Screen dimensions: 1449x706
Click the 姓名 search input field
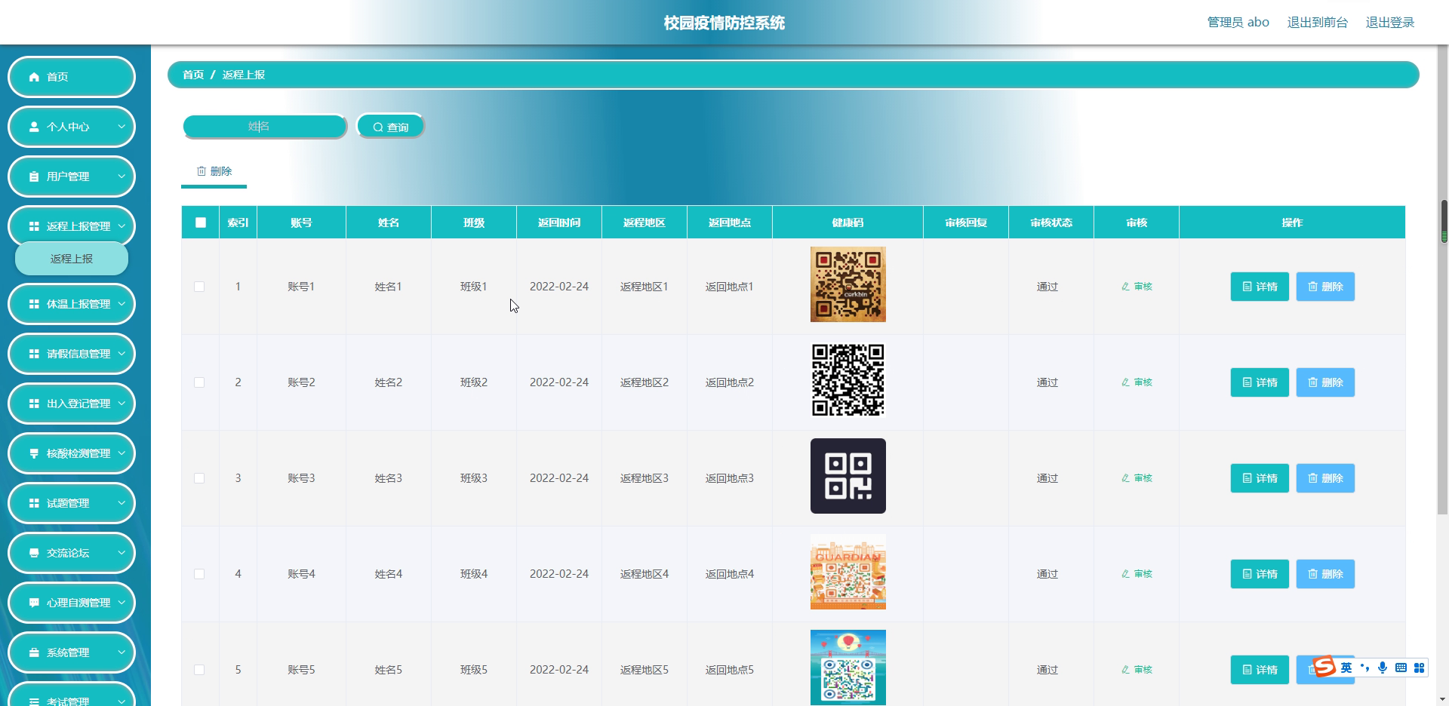point(264,127)
